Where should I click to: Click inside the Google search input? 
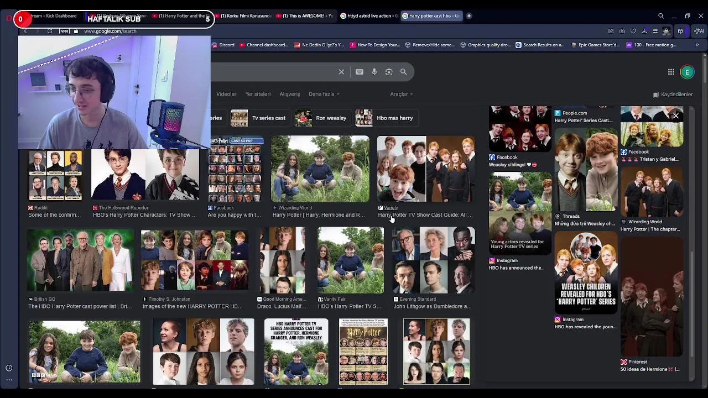click(274, 72)
